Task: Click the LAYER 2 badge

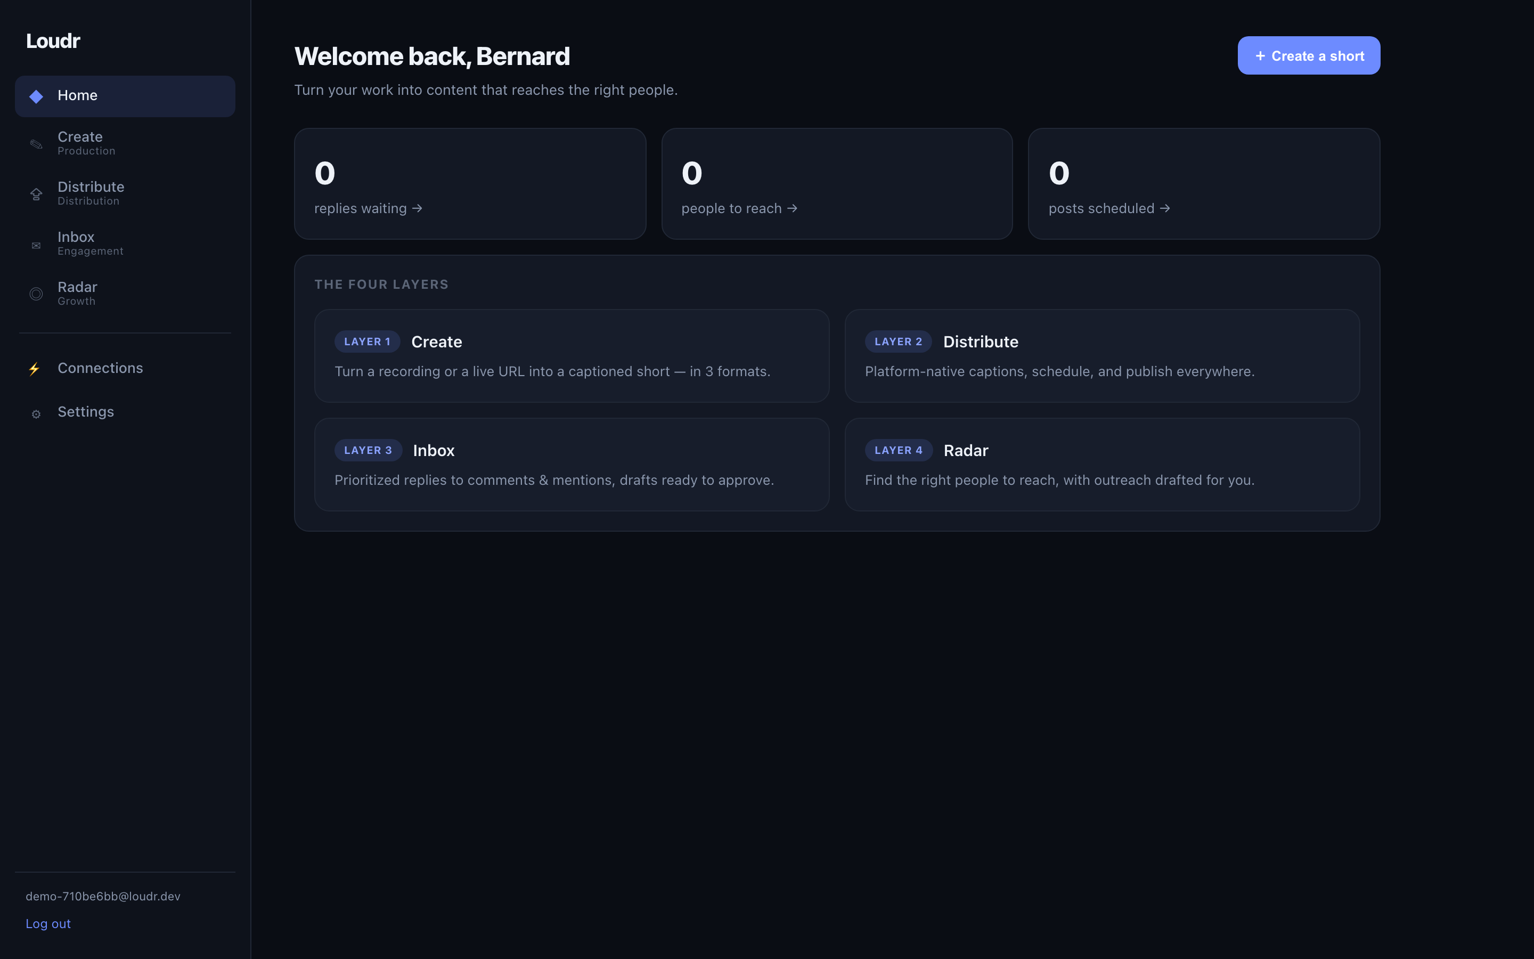Action: pyautogui.click(x=898, y=342)
